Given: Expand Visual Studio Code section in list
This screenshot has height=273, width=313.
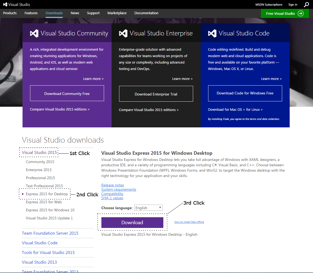Looking at the screenshot, I should click(x=40, y=243).
